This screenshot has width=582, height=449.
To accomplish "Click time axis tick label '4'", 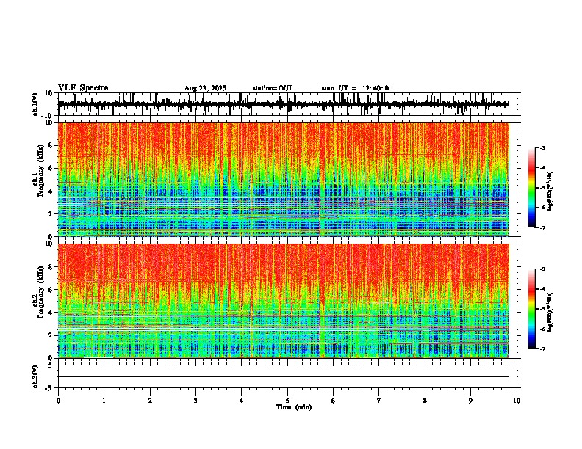I will (x=242, y=401).
